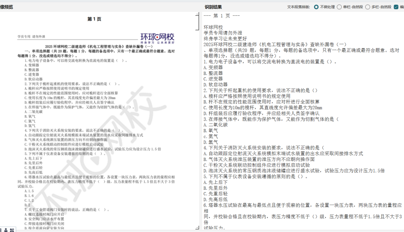Choose the 单栏-自然段 layout option
The width and height of the screenshot is (404, 232).
(339, 7)
